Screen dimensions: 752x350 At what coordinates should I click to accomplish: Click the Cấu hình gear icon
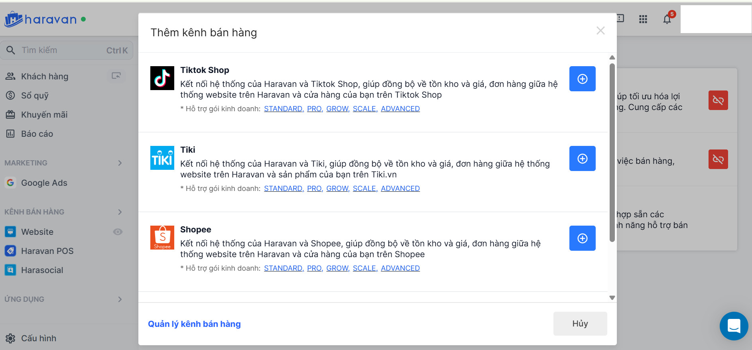(x=10, y=338)
